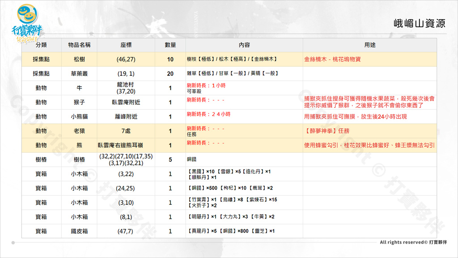
Task: Select the 銅錢 content cell for 樹樁
Action: (244, 160)
